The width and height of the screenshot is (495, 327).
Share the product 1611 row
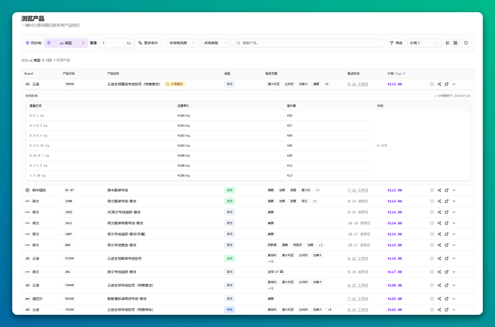click(439, 223)
